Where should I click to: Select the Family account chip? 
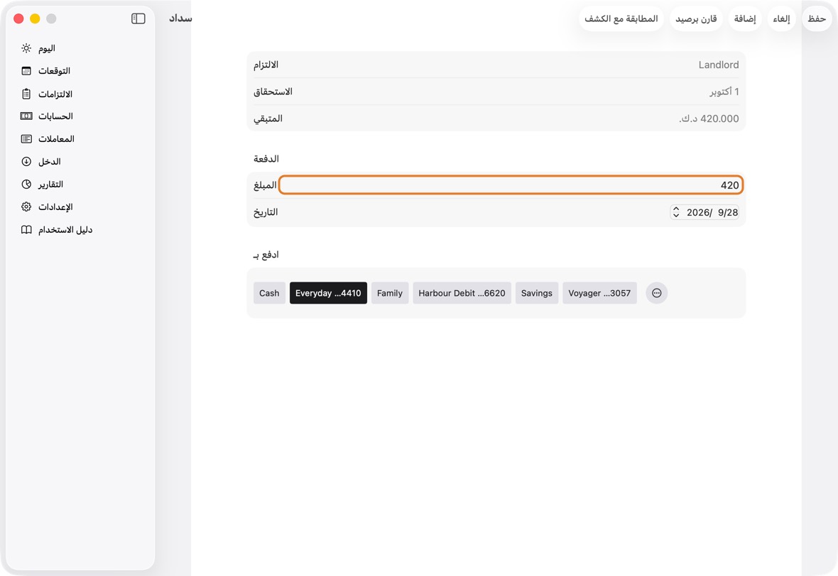pos(390,293)
